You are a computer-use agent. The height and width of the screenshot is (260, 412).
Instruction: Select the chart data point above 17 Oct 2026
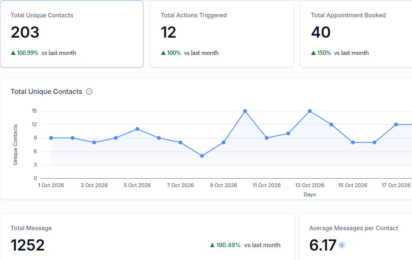coord(396,124)
